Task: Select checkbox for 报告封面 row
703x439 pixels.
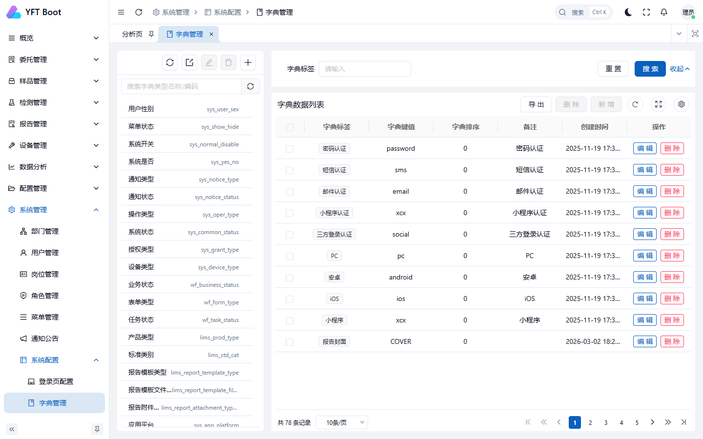Action: 289,342
